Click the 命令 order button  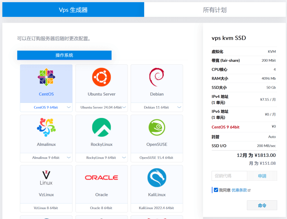(262, 205)
